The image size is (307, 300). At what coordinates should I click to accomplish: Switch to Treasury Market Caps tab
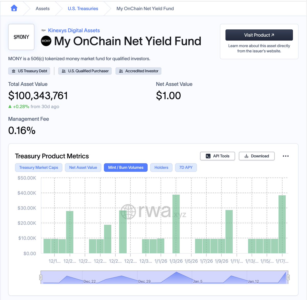[x=39, y=168]
